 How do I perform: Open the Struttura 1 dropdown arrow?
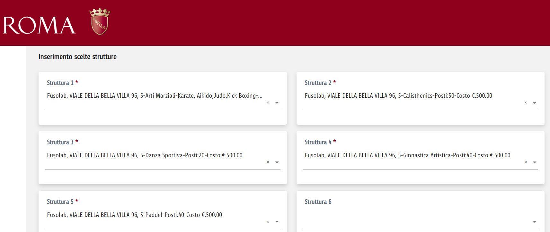277,103
